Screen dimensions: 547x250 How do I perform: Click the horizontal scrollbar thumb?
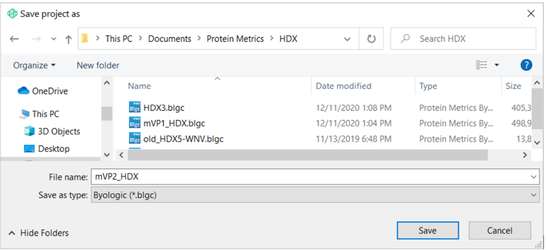308,155
